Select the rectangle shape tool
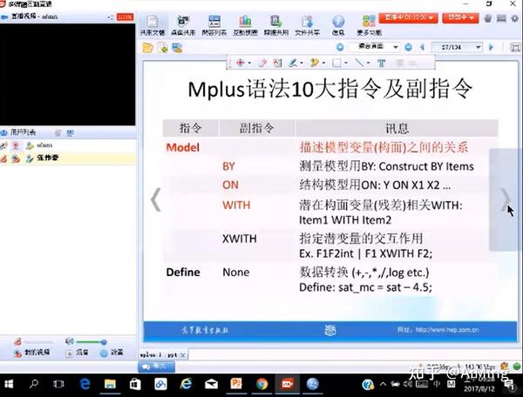 pyautogui.click(x=336, y=63)
